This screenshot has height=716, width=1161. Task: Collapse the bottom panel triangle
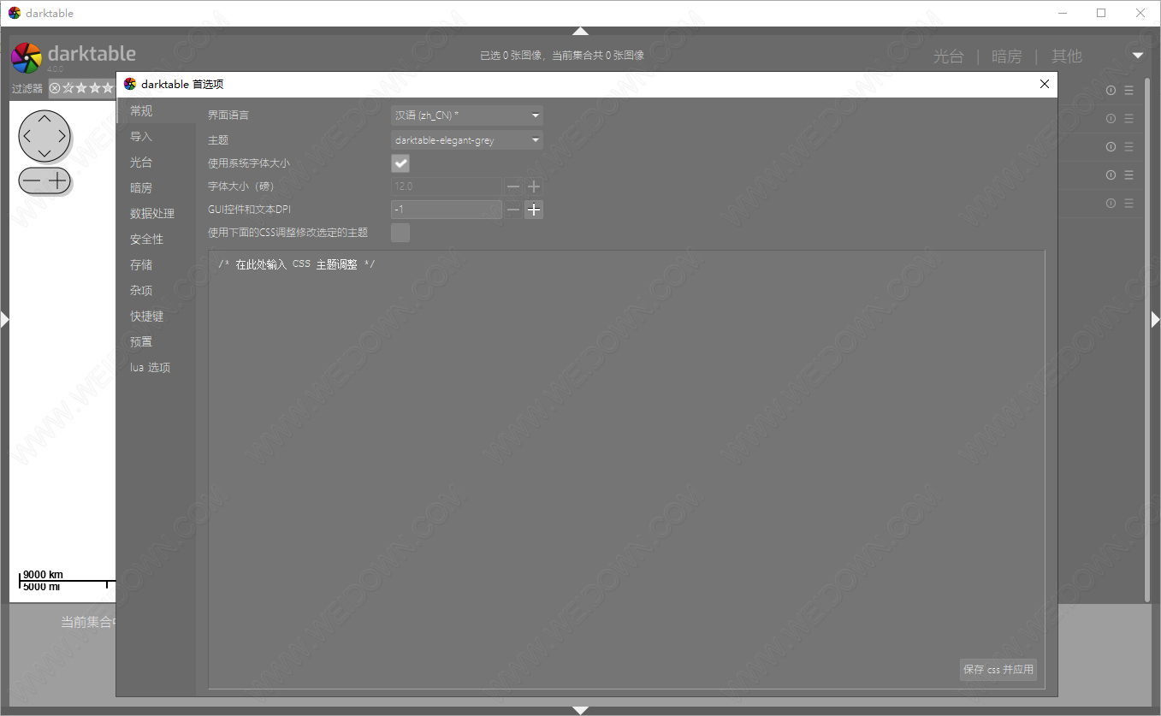[x=580, y=710]
